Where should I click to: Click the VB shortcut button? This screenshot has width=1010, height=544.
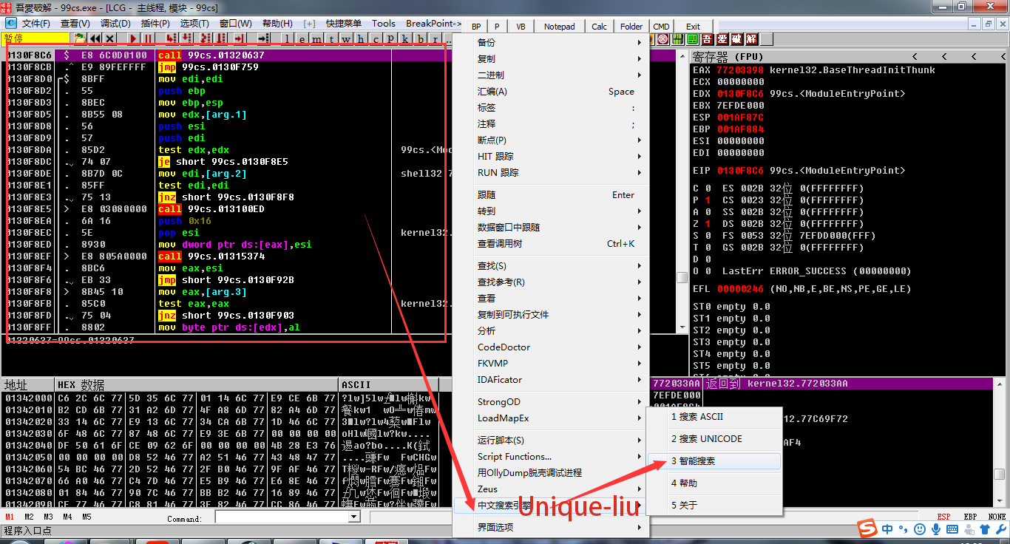[x=521, y=27]
